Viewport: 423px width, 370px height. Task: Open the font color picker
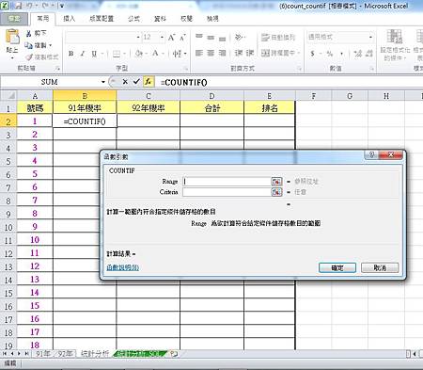pos(158,54)
